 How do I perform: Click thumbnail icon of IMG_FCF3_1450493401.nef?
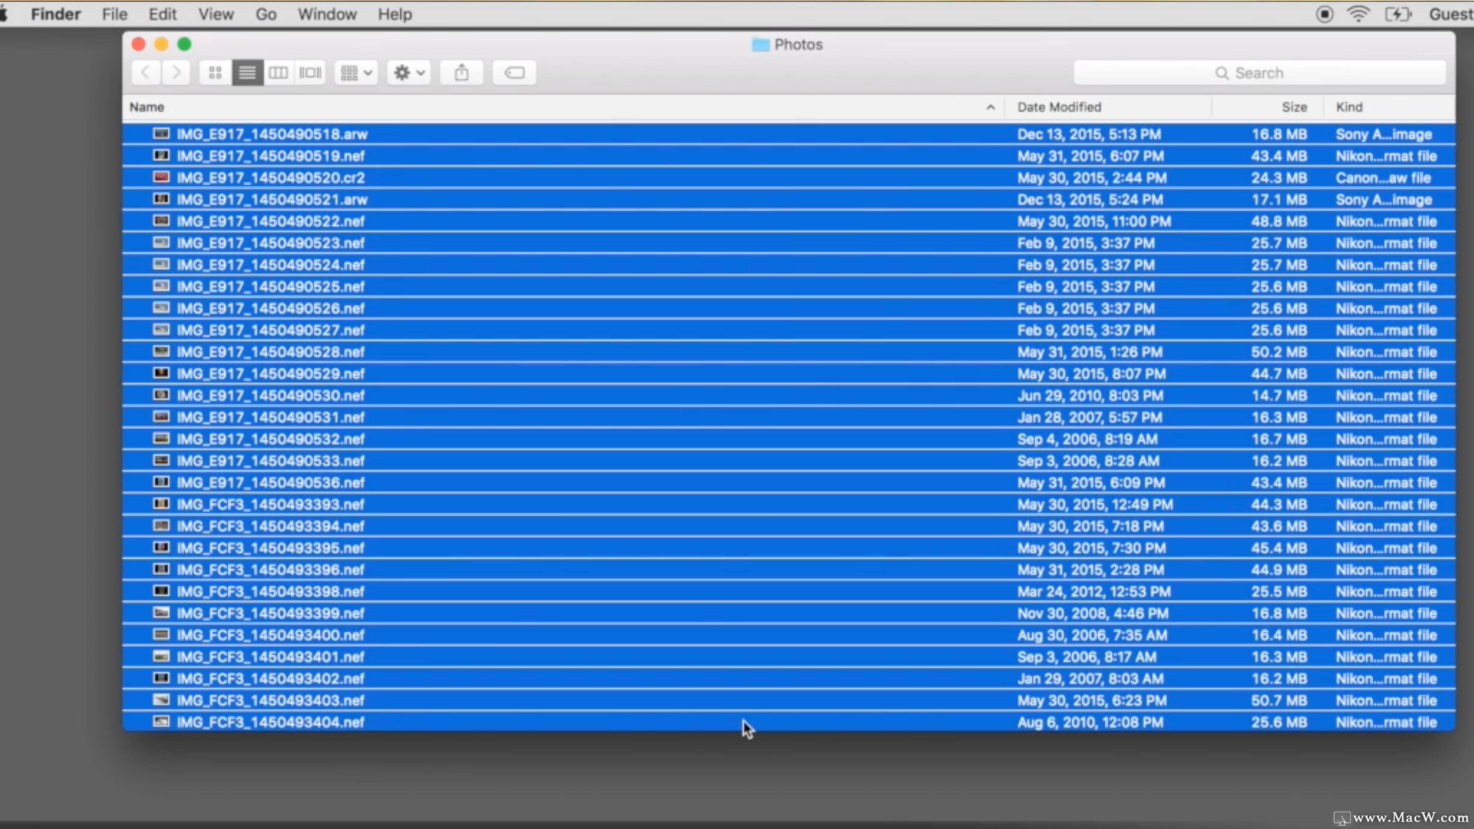pos(161,656)
